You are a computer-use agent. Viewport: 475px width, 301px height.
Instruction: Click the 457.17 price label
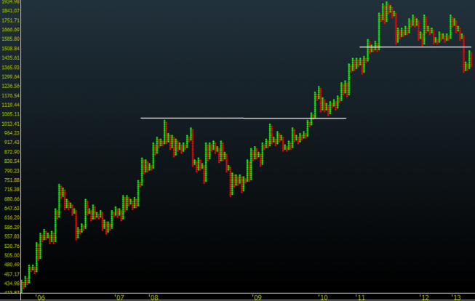coord(12,274)
